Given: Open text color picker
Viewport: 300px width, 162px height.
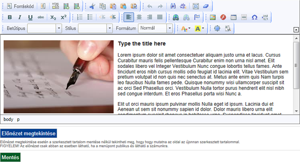Looking at the screenshot, I should point(185,29).
